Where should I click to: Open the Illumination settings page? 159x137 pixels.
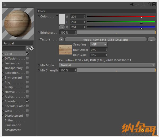tap(13, 125)
